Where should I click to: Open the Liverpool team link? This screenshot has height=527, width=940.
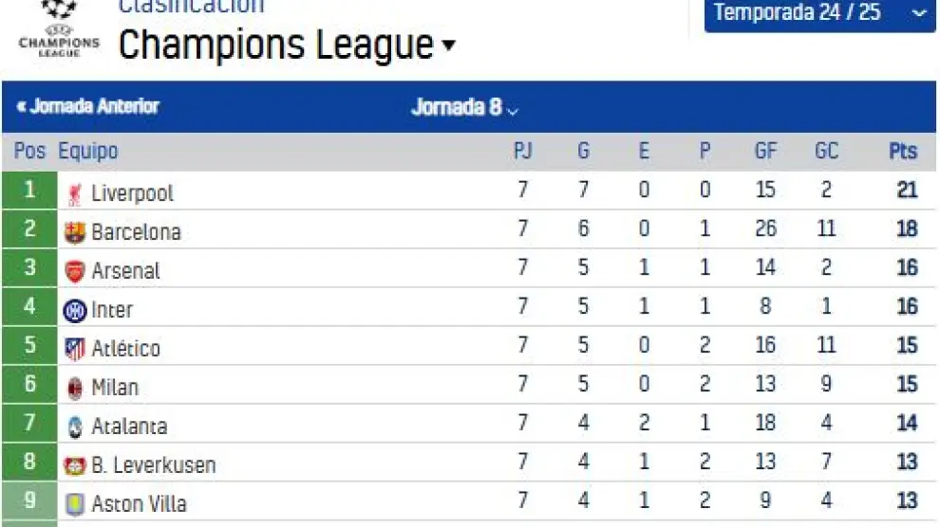point(132,193)
